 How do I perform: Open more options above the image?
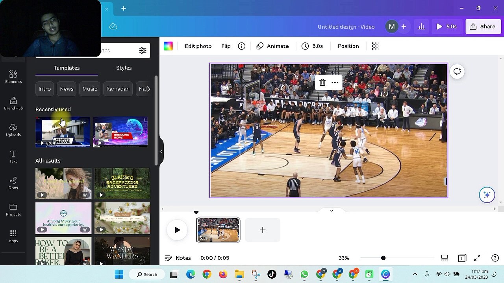(x=335, y=83)
